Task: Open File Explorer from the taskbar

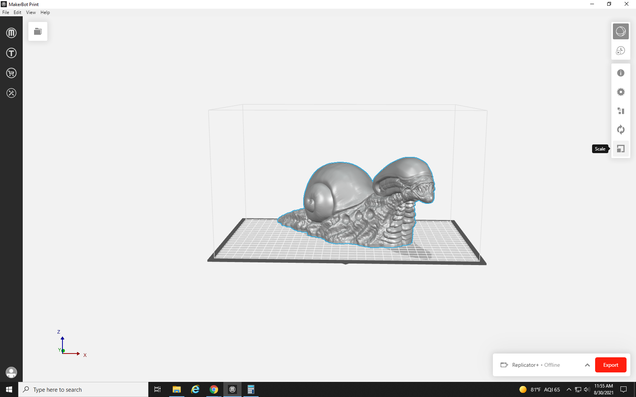Action: 176,389
